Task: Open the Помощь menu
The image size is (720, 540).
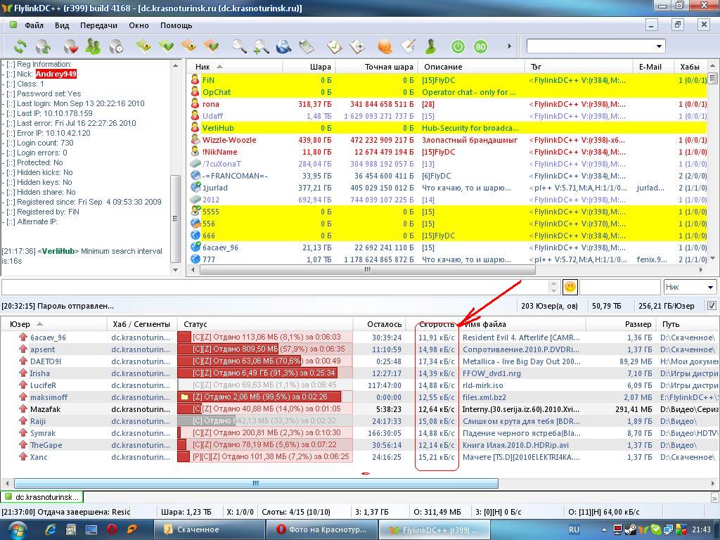Action: (x=176, y=25)
